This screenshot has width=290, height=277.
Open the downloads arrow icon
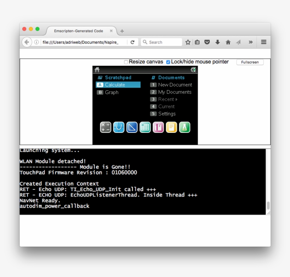[x=218, y=42]
